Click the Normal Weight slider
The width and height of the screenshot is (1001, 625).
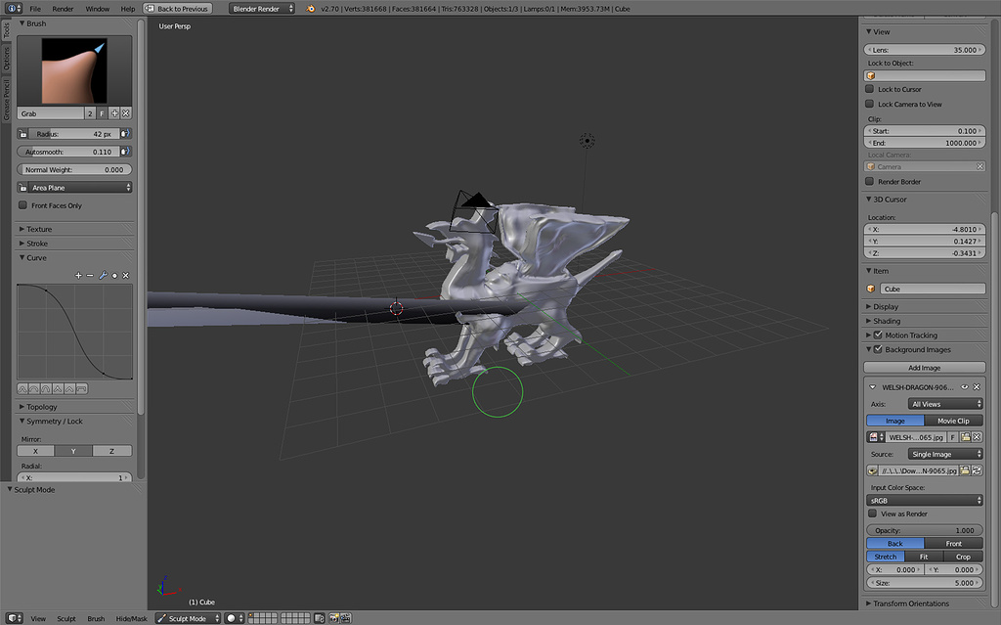74,170
